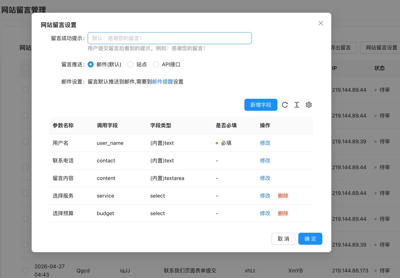The image size is (400, 278).
Task: Edit the 联系电话 field row
Action: tap(265, 160)
